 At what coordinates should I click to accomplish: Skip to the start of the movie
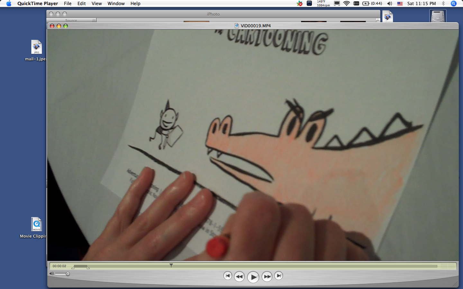pyautogui.click(x=228, y=276)
